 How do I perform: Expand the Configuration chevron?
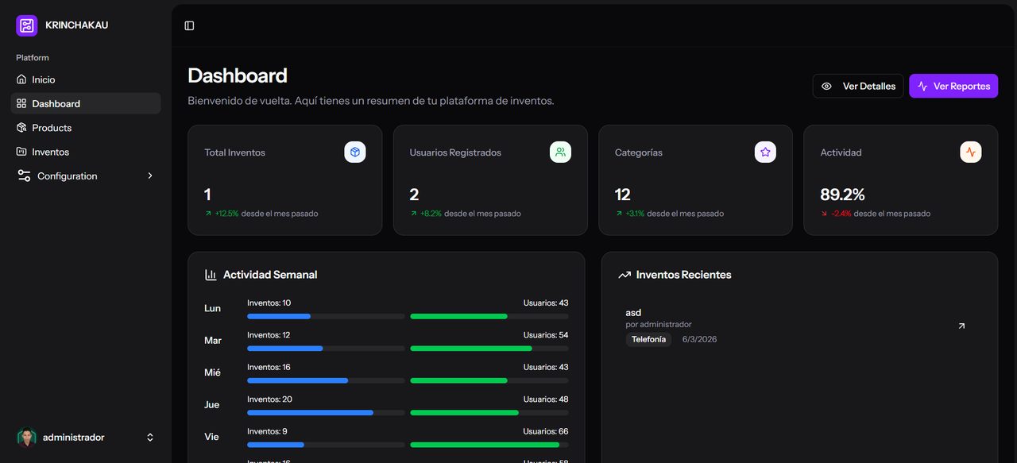[x=150, y=176]
